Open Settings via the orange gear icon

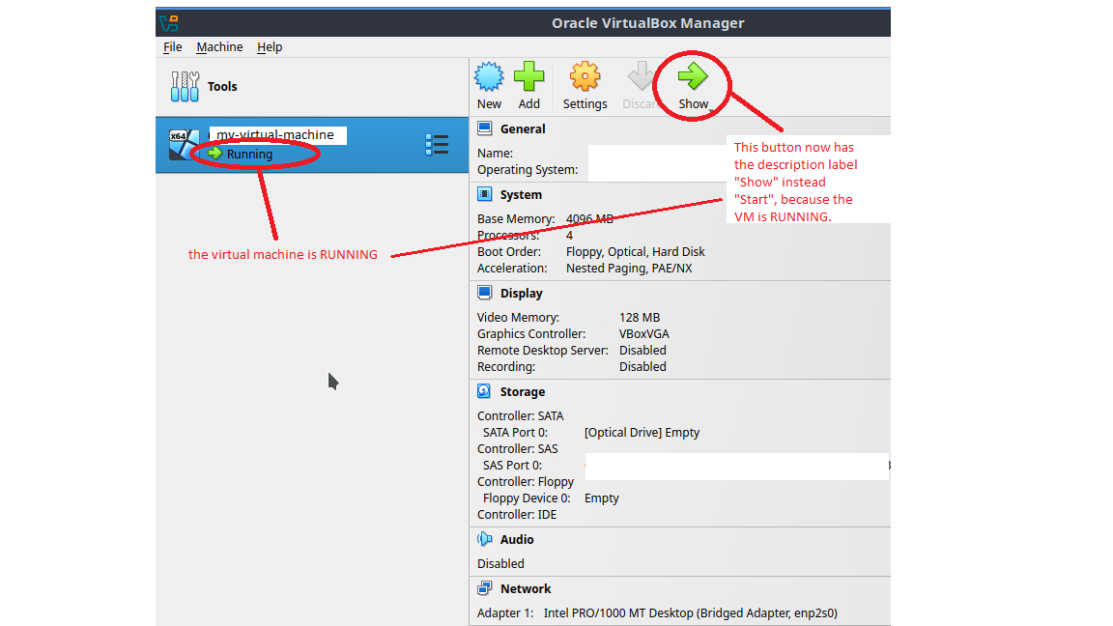[x=585, y=76]
